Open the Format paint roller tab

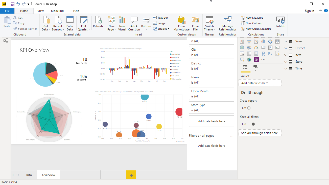256,68
